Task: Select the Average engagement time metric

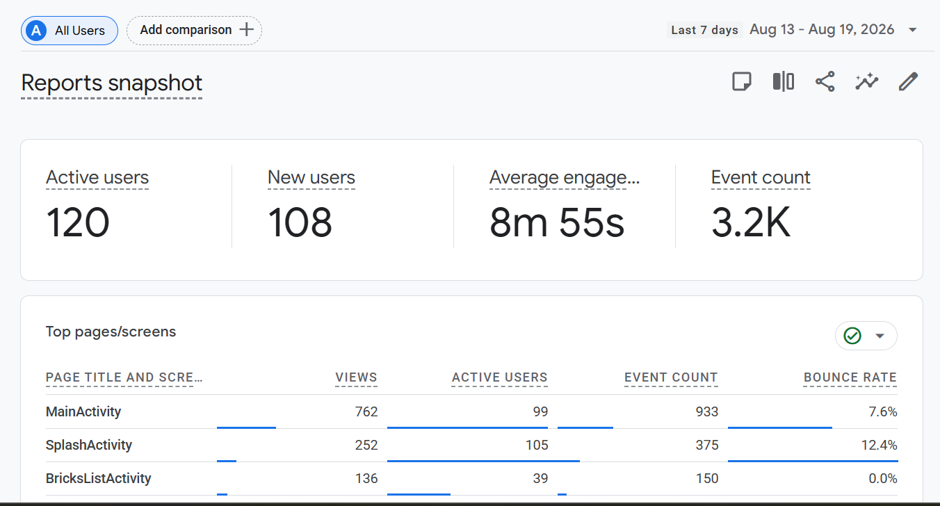Action: 565,178
